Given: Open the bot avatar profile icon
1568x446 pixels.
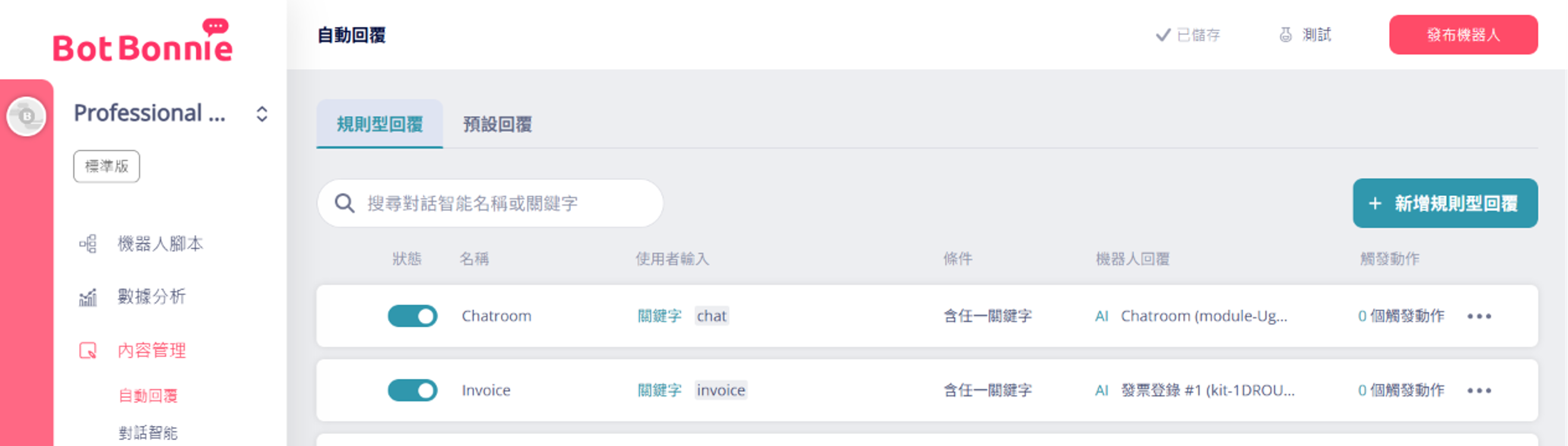Looking at the screenshot, I should 26,116.
